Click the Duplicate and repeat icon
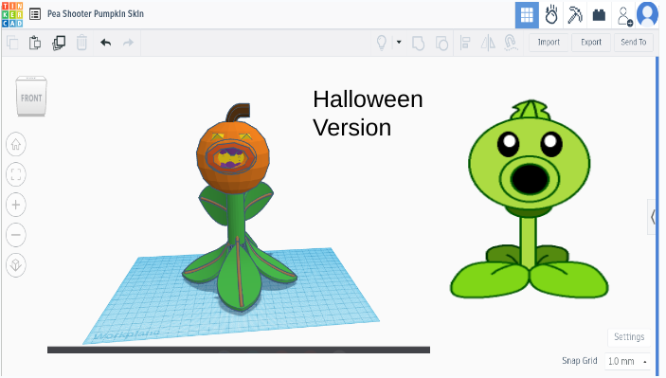This screenshot has width=666, height=378. coord(59,43)
